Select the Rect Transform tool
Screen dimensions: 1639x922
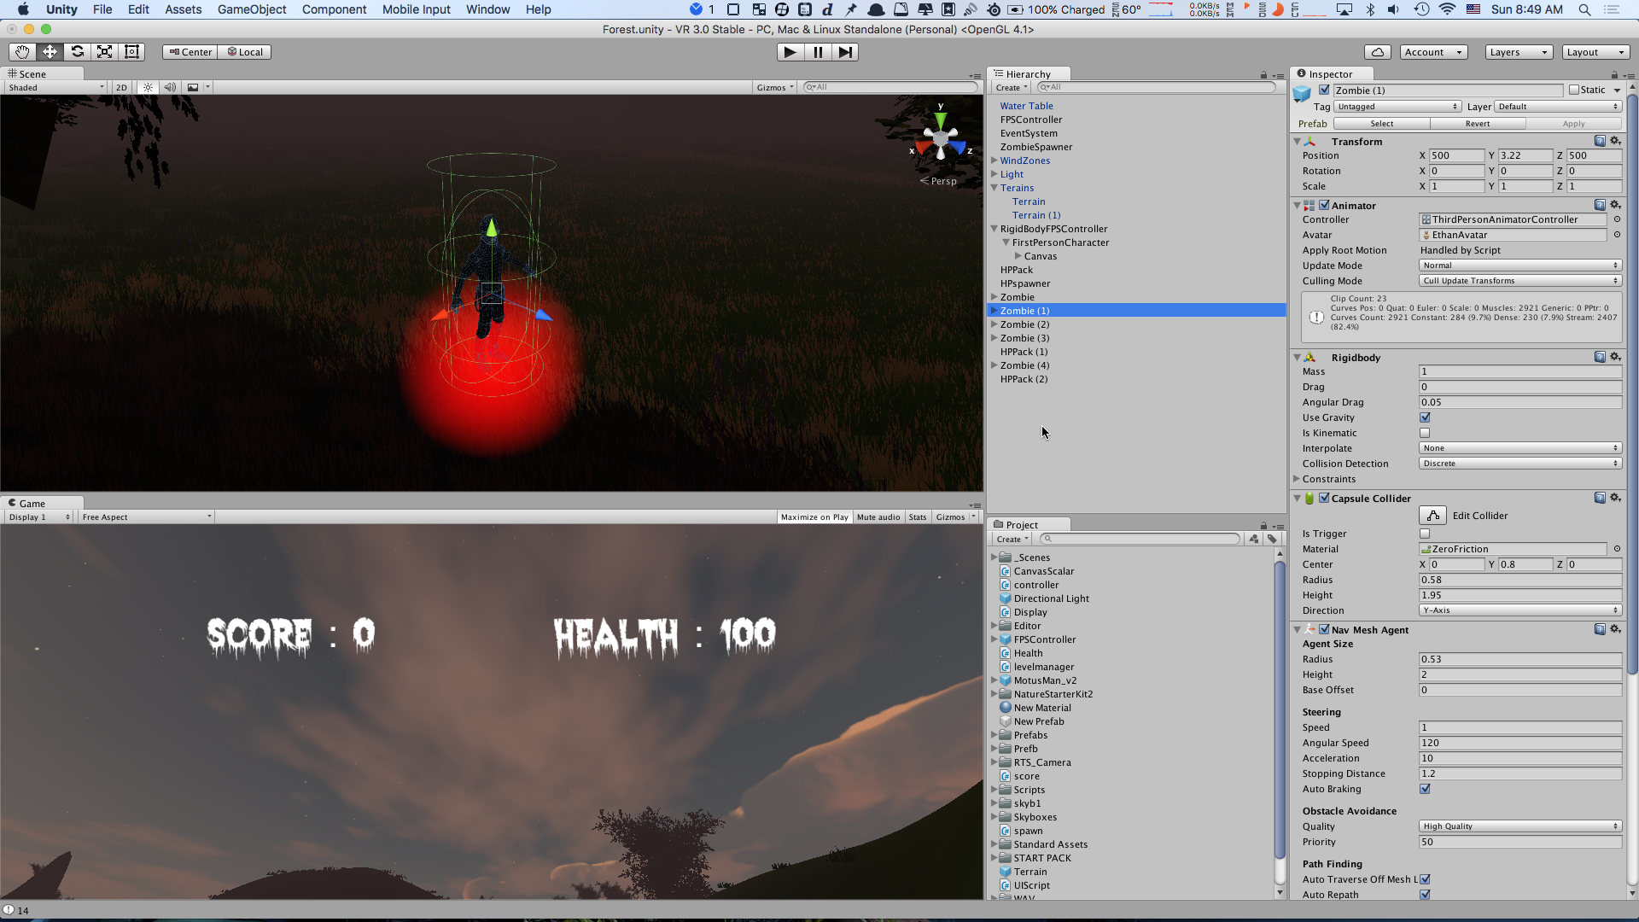pos(132,52)
